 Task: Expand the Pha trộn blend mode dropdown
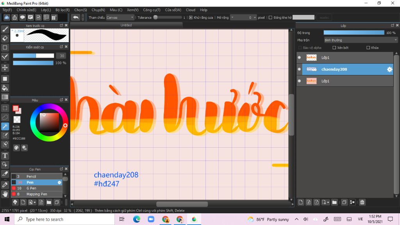pos(361,40)
